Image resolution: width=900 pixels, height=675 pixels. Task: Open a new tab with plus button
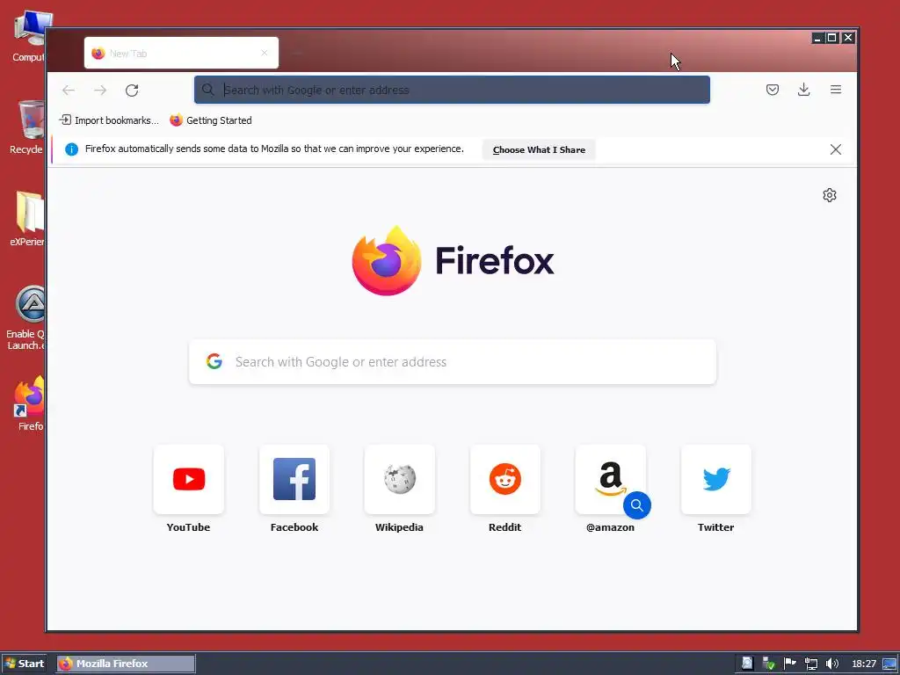[x=297, y=53]
